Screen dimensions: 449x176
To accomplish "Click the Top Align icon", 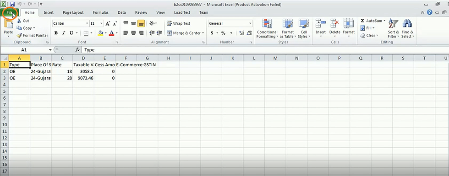I will 126,23.
